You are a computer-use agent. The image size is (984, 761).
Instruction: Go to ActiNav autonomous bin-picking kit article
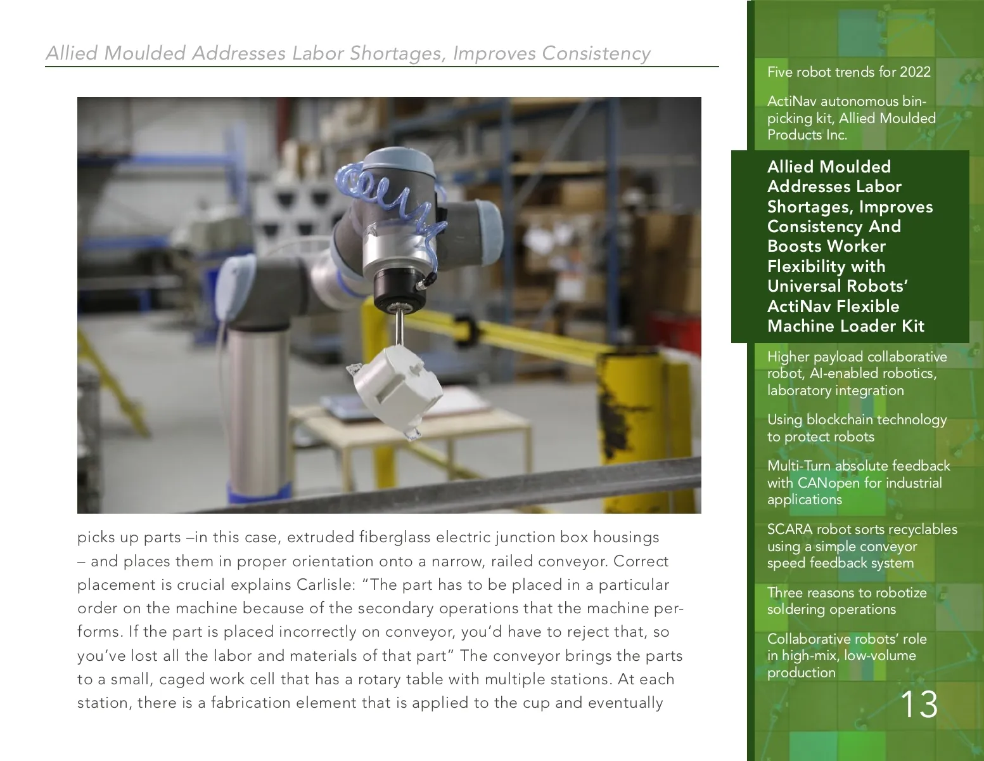[851, 118]
